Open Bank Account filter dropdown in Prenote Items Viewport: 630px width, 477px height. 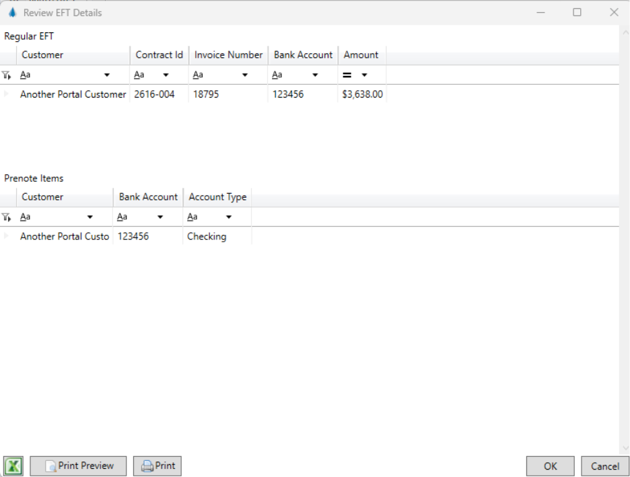(160, 217)
